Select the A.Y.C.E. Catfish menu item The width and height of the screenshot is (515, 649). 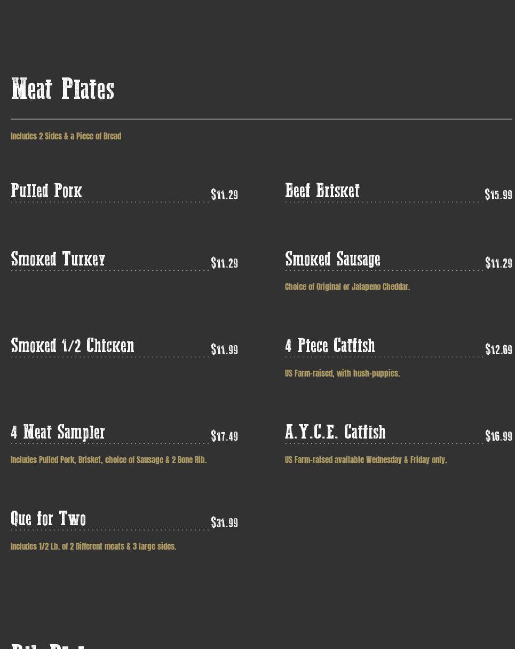[335, 432]
